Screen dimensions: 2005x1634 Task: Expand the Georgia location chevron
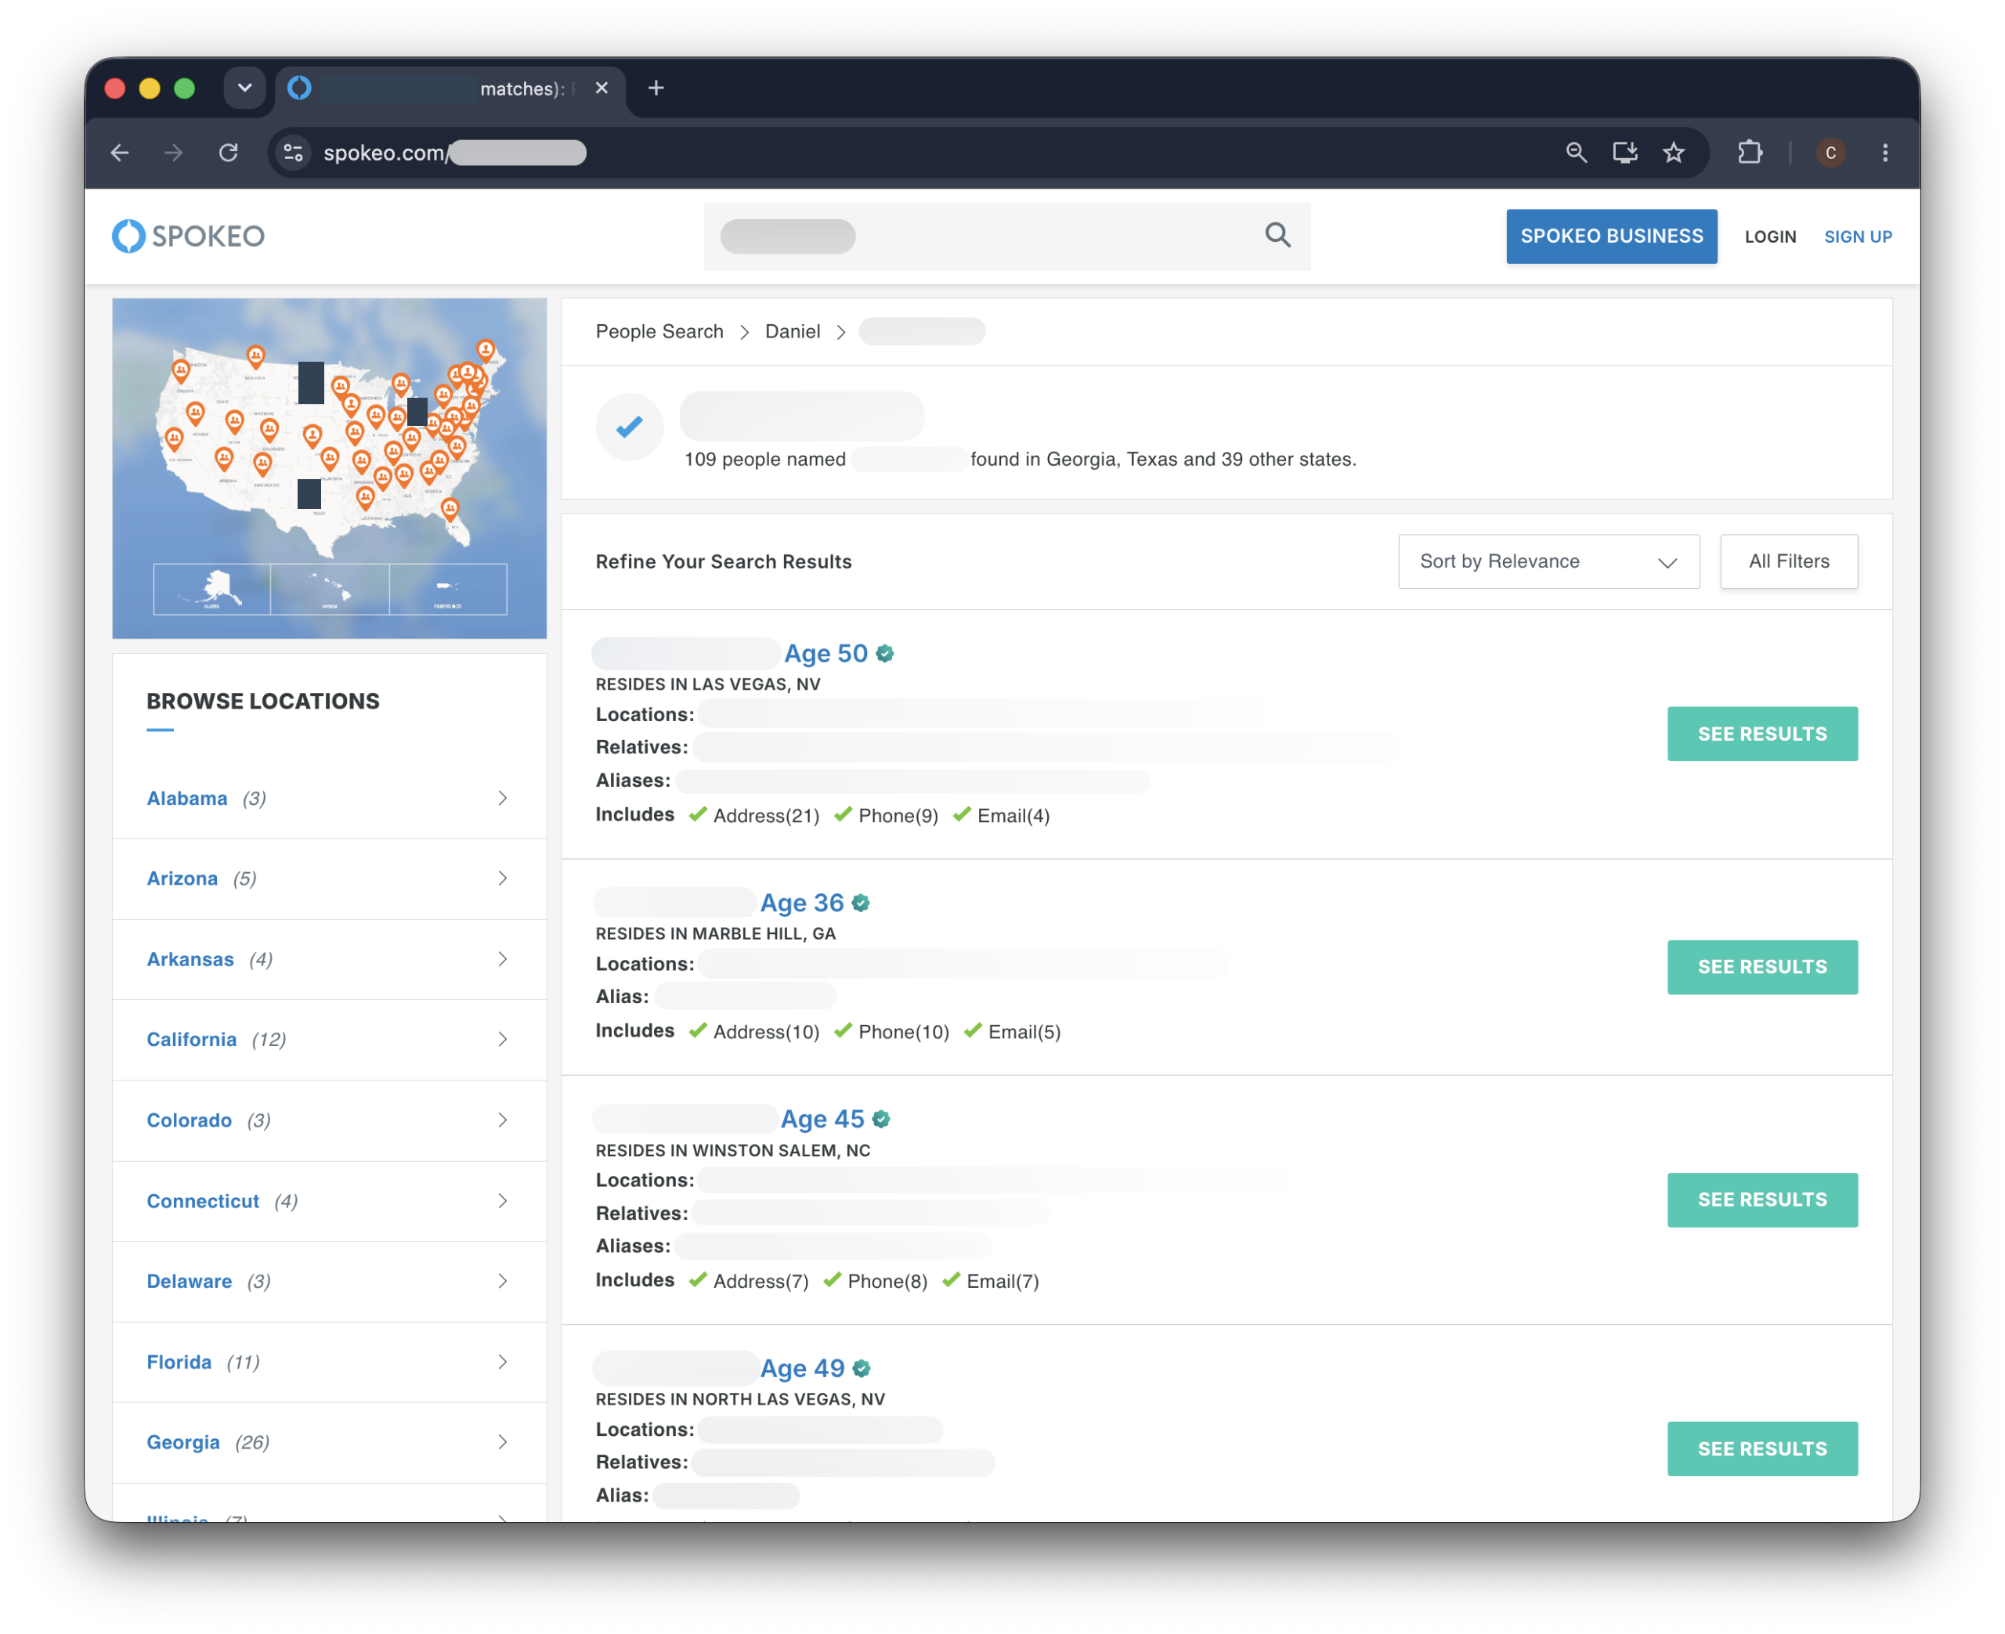tap(503, 1442)
